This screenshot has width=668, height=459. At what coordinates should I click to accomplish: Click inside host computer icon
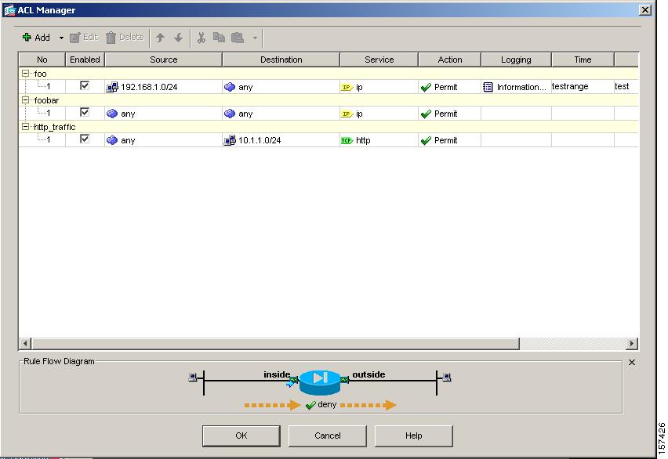tap(193, 377)
